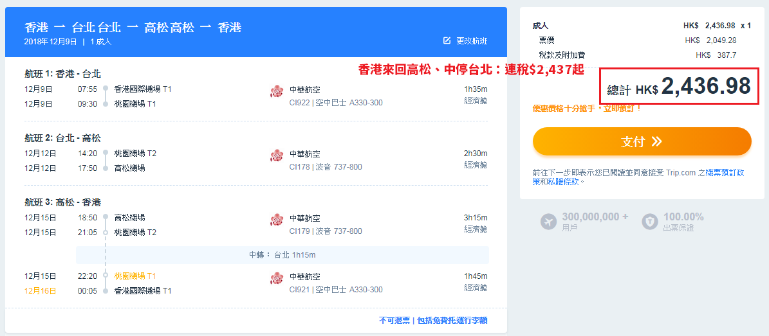Viewport: 769px width, 336px height.
Task: Click flight number CI179 波音 737-800
Action: point(326,231)
